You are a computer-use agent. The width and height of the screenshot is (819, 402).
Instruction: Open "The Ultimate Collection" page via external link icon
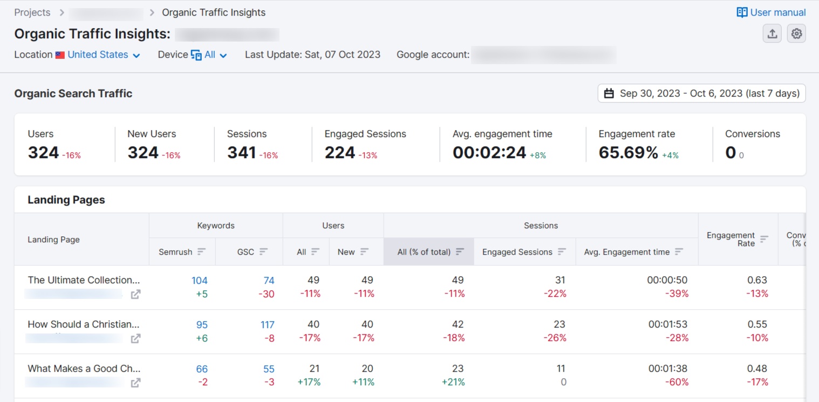pyautogui.click(x=135, y=294)
